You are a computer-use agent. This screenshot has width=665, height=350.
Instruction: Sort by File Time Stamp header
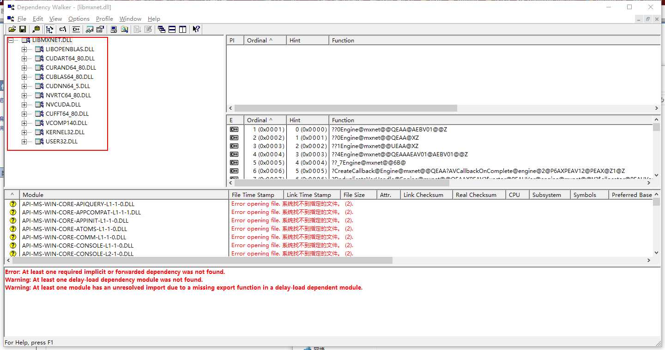(256, 195)
